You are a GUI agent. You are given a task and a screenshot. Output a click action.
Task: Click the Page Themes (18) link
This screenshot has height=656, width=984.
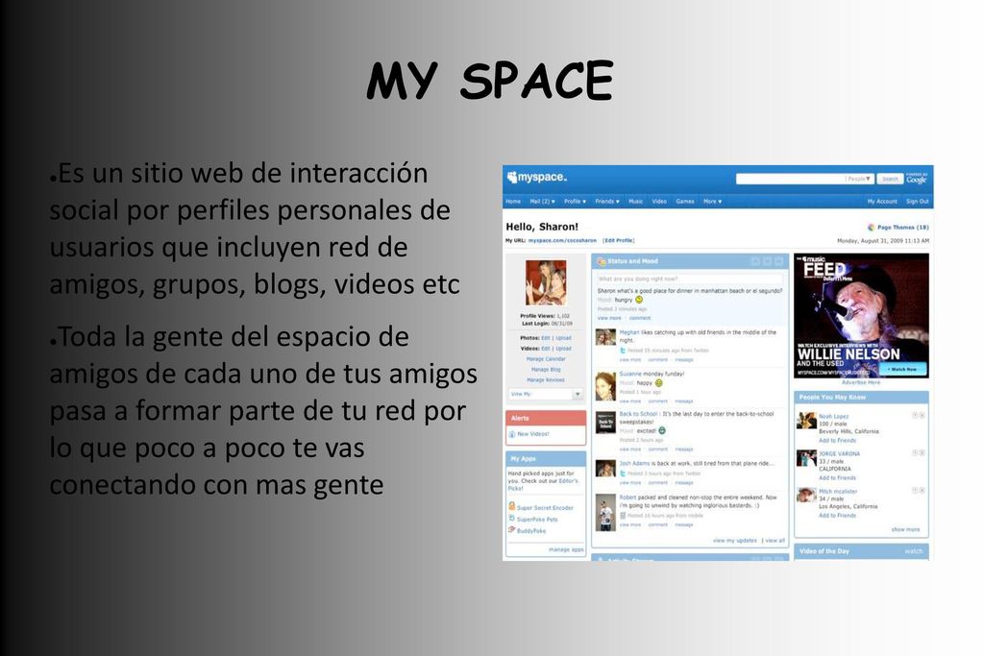(x=903, y=227)
